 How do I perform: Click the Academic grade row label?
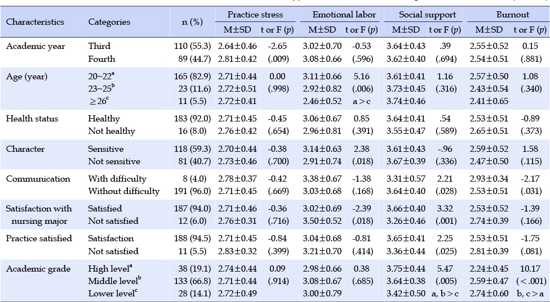tap(34, 269)
